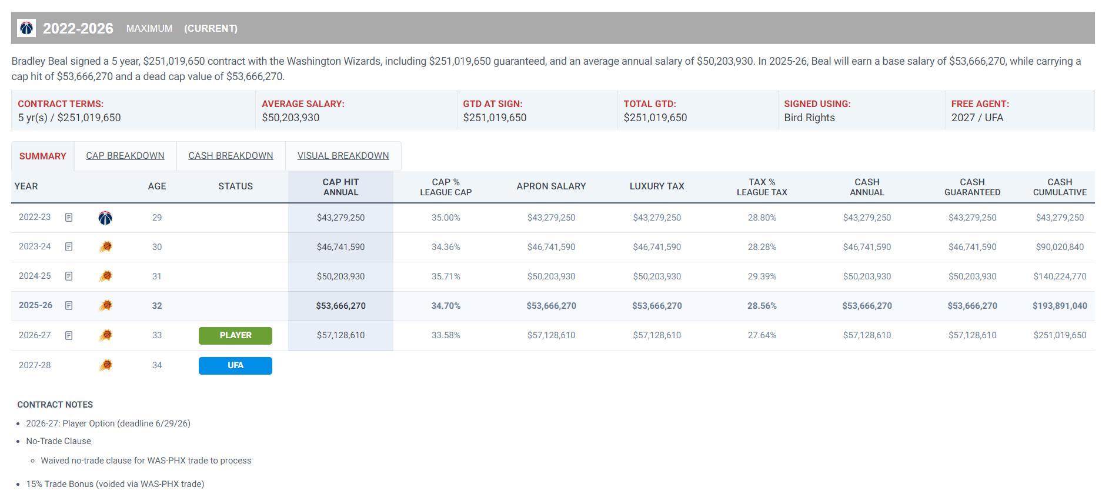Click the Cap Hit Annual column header
1102x497 pixels.
pos(340,187)
